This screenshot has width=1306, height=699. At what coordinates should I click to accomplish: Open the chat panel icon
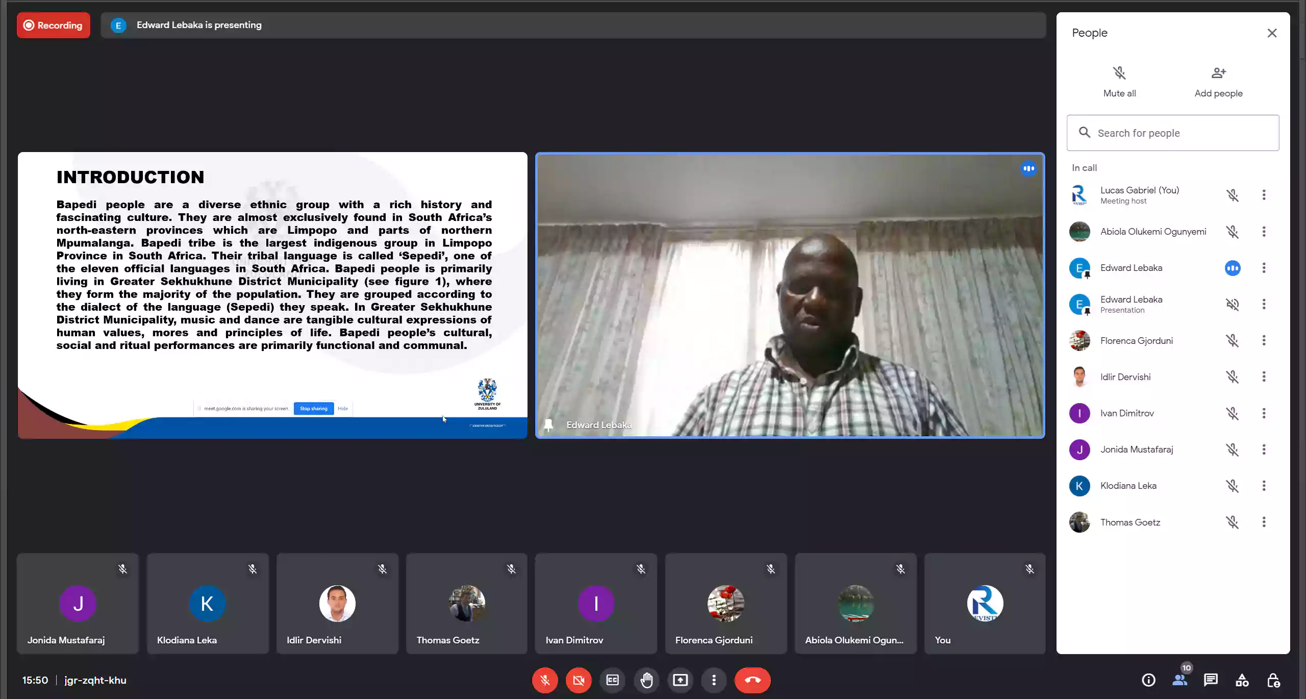[1211, 680]
